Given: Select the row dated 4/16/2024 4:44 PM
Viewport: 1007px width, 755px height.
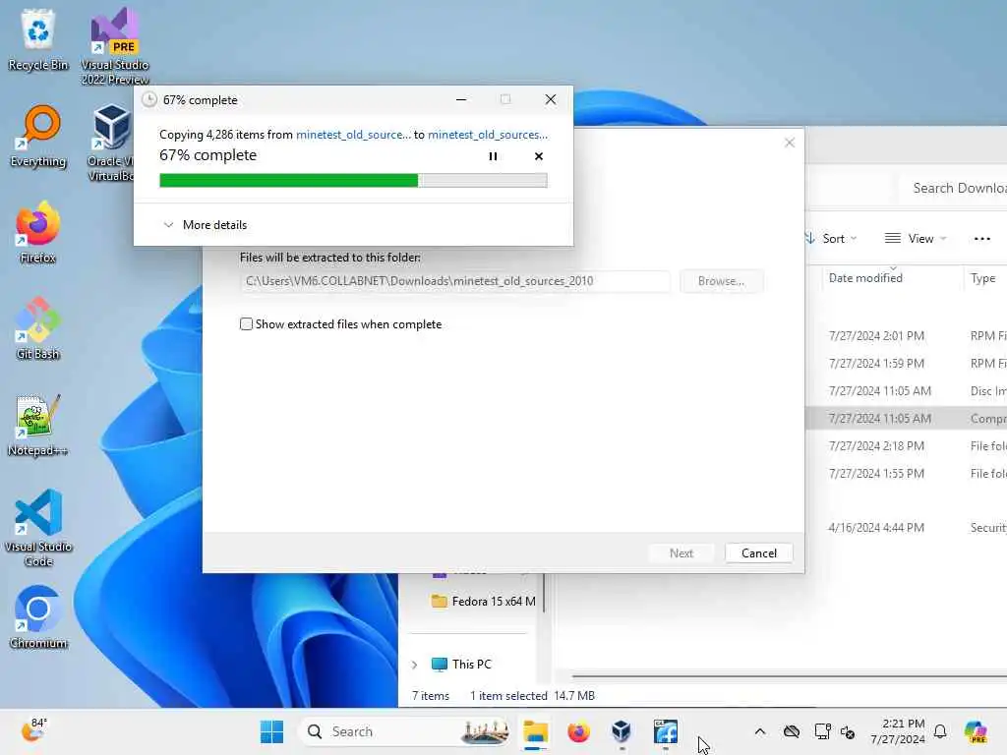Looking at the screenshot, I should point(906,528).
